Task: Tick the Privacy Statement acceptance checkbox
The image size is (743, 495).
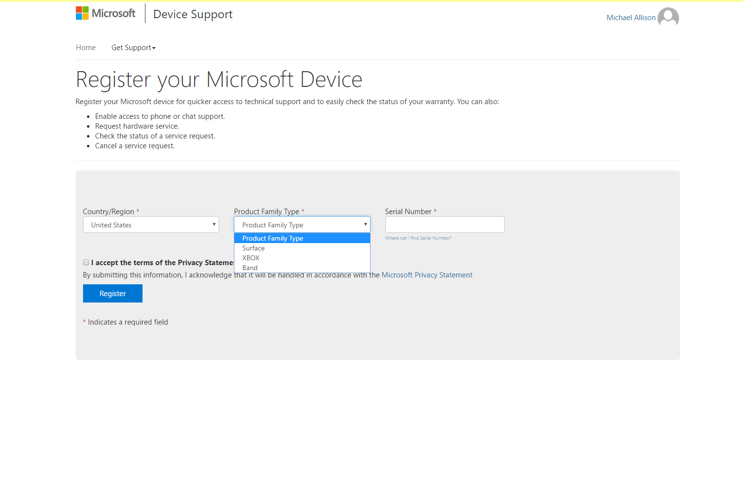Action: click(86, 262)
